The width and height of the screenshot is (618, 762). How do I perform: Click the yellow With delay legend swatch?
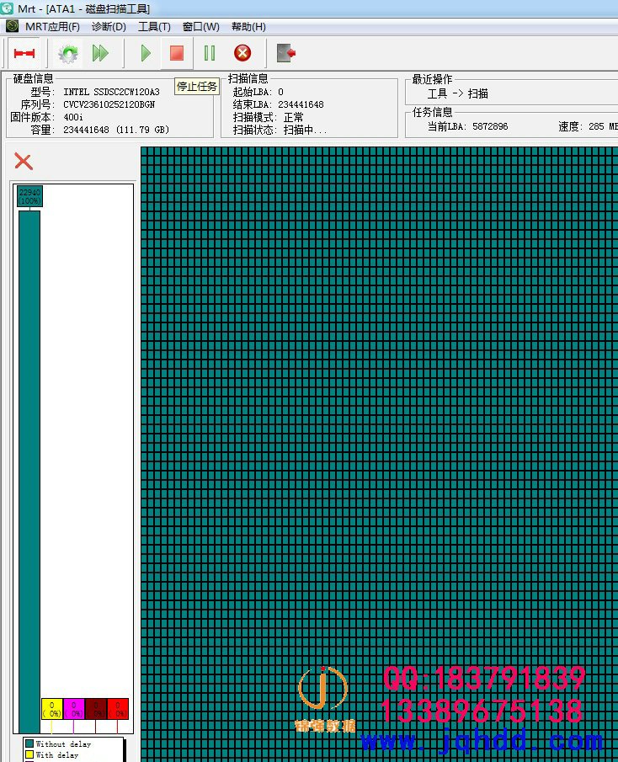tap(29, 754)
